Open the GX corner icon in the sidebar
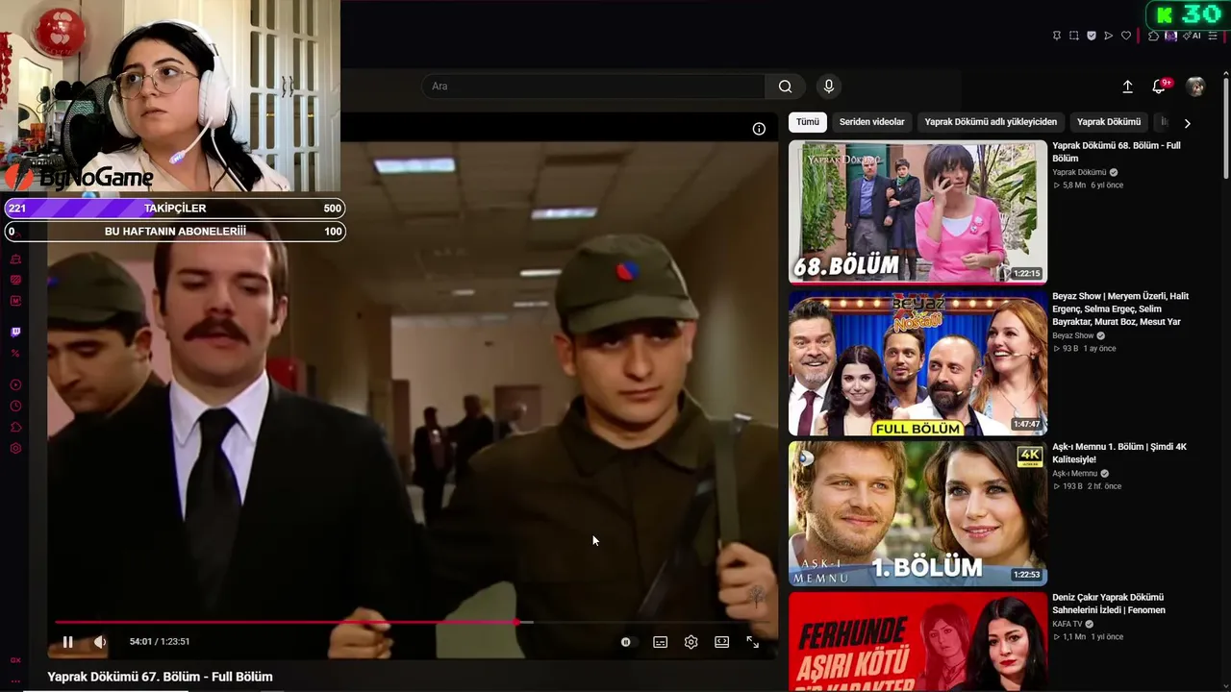 tap(15, 660)
